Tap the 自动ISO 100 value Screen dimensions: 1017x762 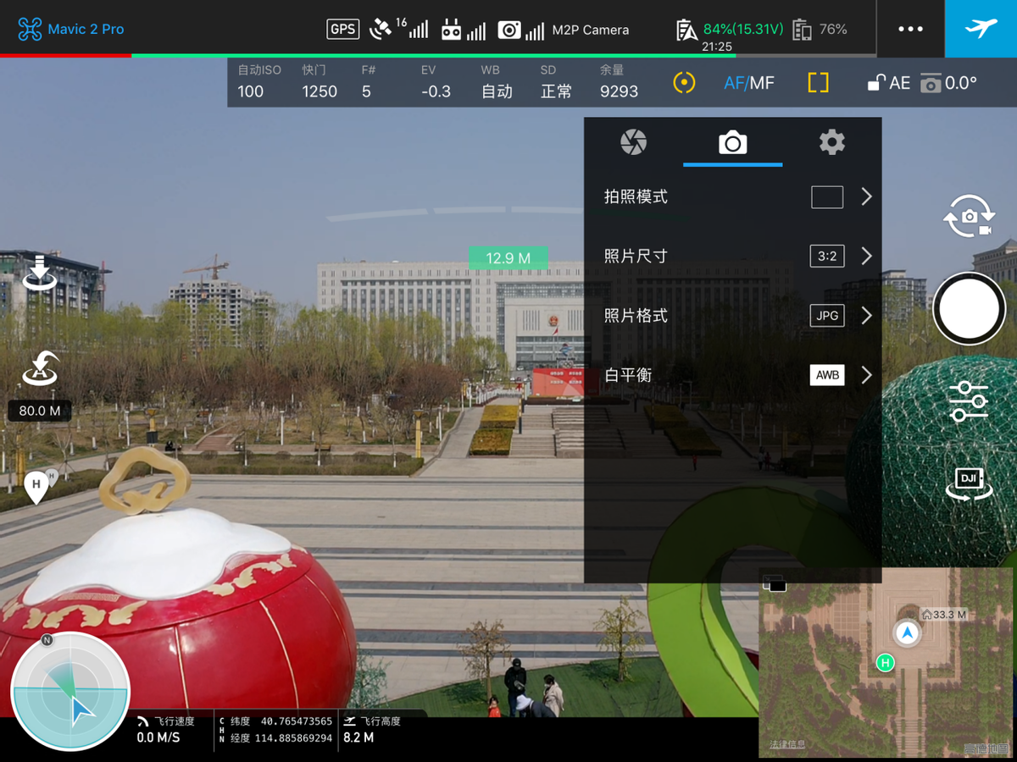[x=259, y=82]
